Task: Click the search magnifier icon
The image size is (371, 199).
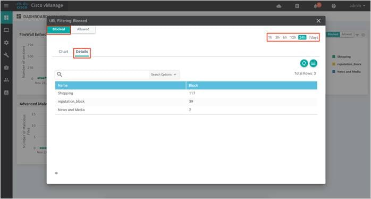Action: point(60,74)
